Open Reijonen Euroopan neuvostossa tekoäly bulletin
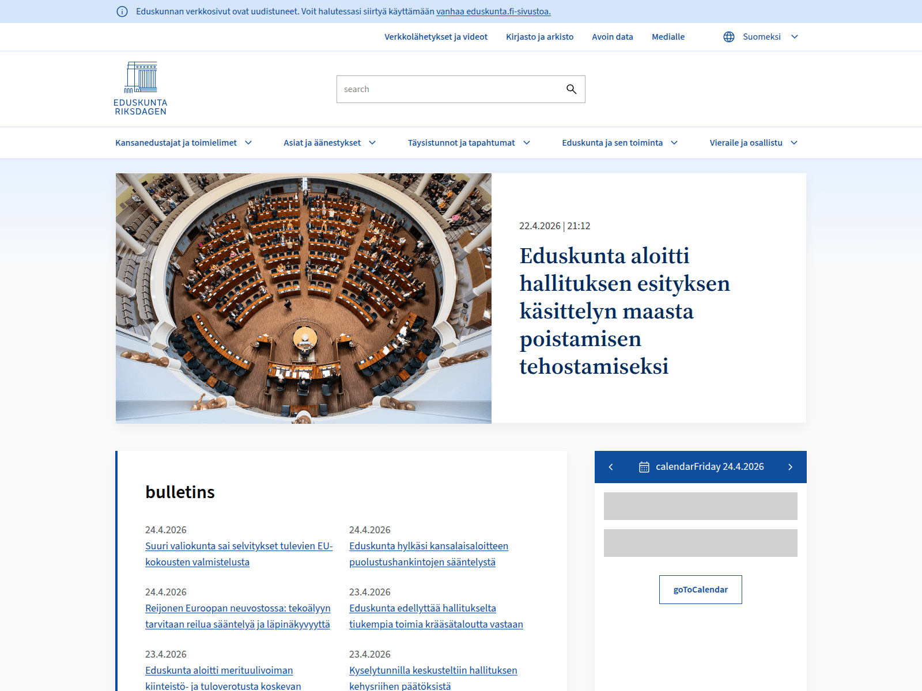The image size is (922, 691). pos(238,616)
